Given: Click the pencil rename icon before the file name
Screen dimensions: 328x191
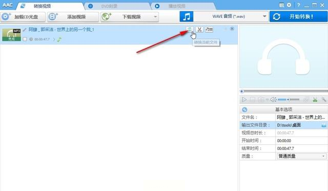Looking at the screenshot, I should coord(25,30).
